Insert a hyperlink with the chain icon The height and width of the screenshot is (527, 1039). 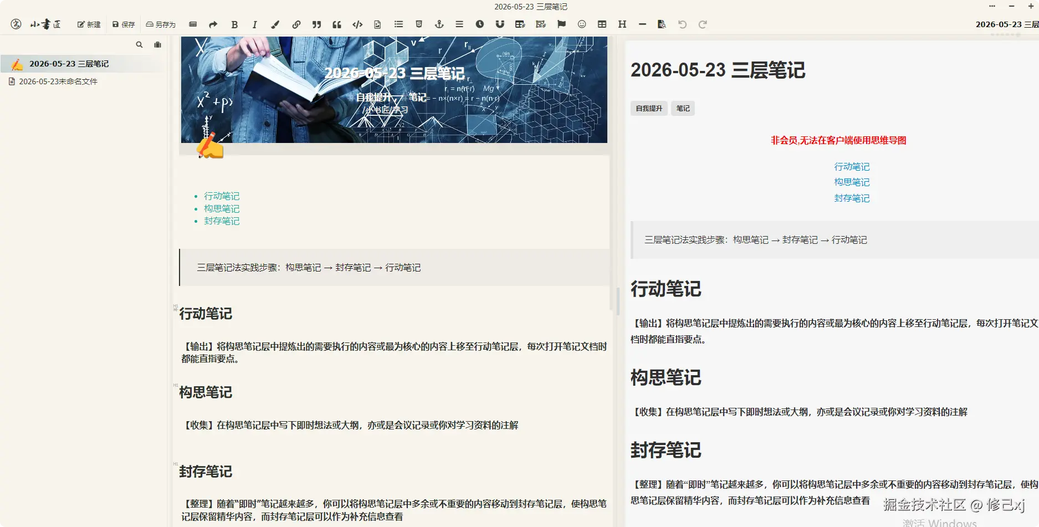[296, 24]
